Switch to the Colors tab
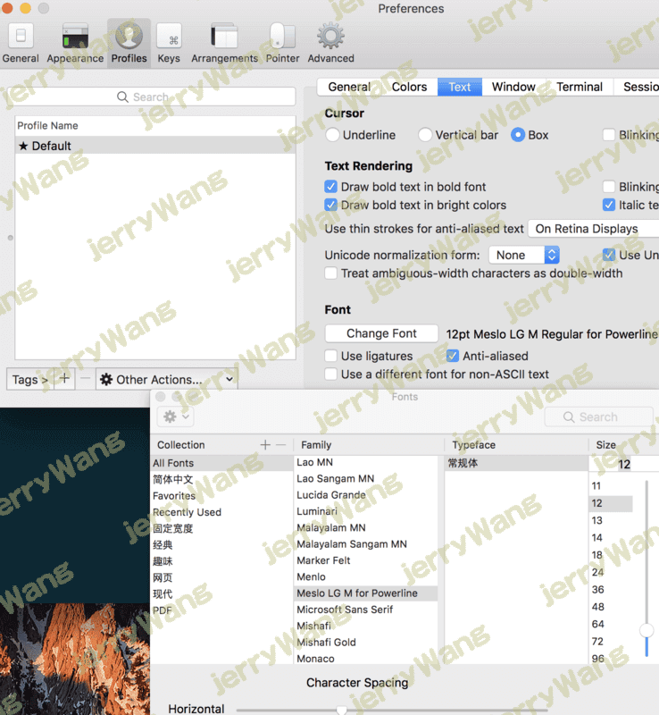This screenshot has height=715, width=659. coord(409,87)
